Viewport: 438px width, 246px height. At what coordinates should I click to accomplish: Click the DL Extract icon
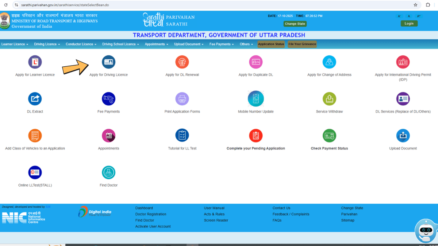(35, 99)
